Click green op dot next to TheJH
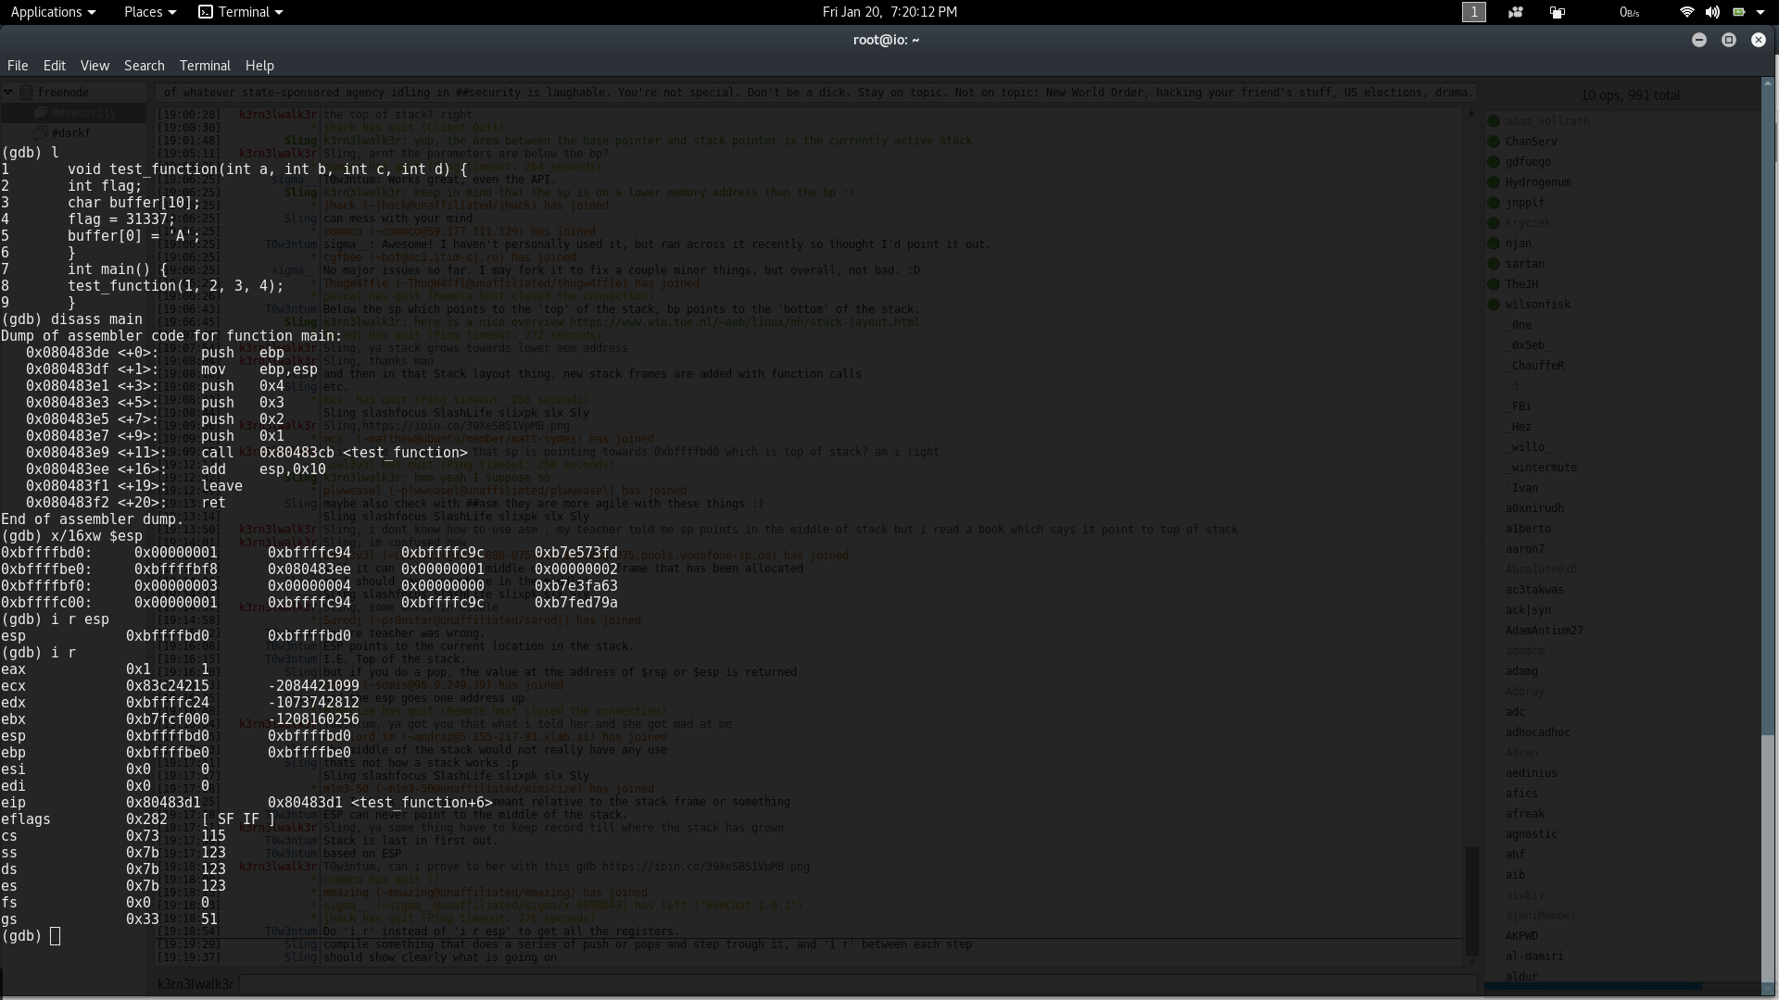This screenshot has width=1779, height=1000. [x=1494, y=284]
